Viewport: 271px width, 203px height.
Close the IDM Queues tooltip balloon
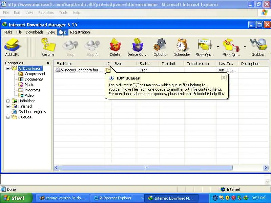click(x=224, y=77)
